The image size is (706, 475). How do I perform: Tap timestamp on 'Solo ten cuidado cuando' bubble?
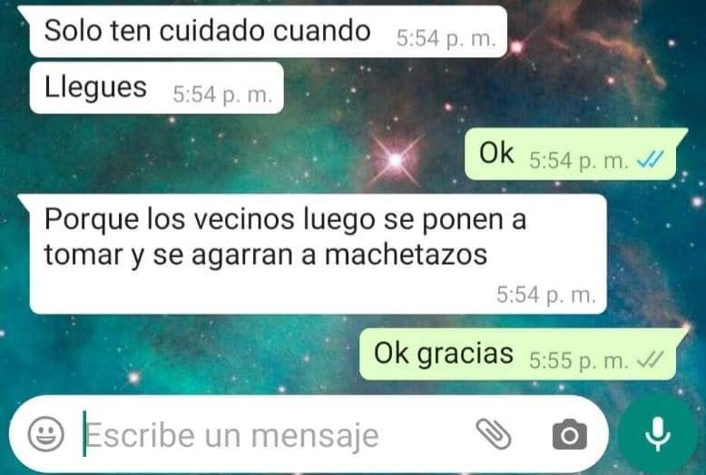(446, 39)
